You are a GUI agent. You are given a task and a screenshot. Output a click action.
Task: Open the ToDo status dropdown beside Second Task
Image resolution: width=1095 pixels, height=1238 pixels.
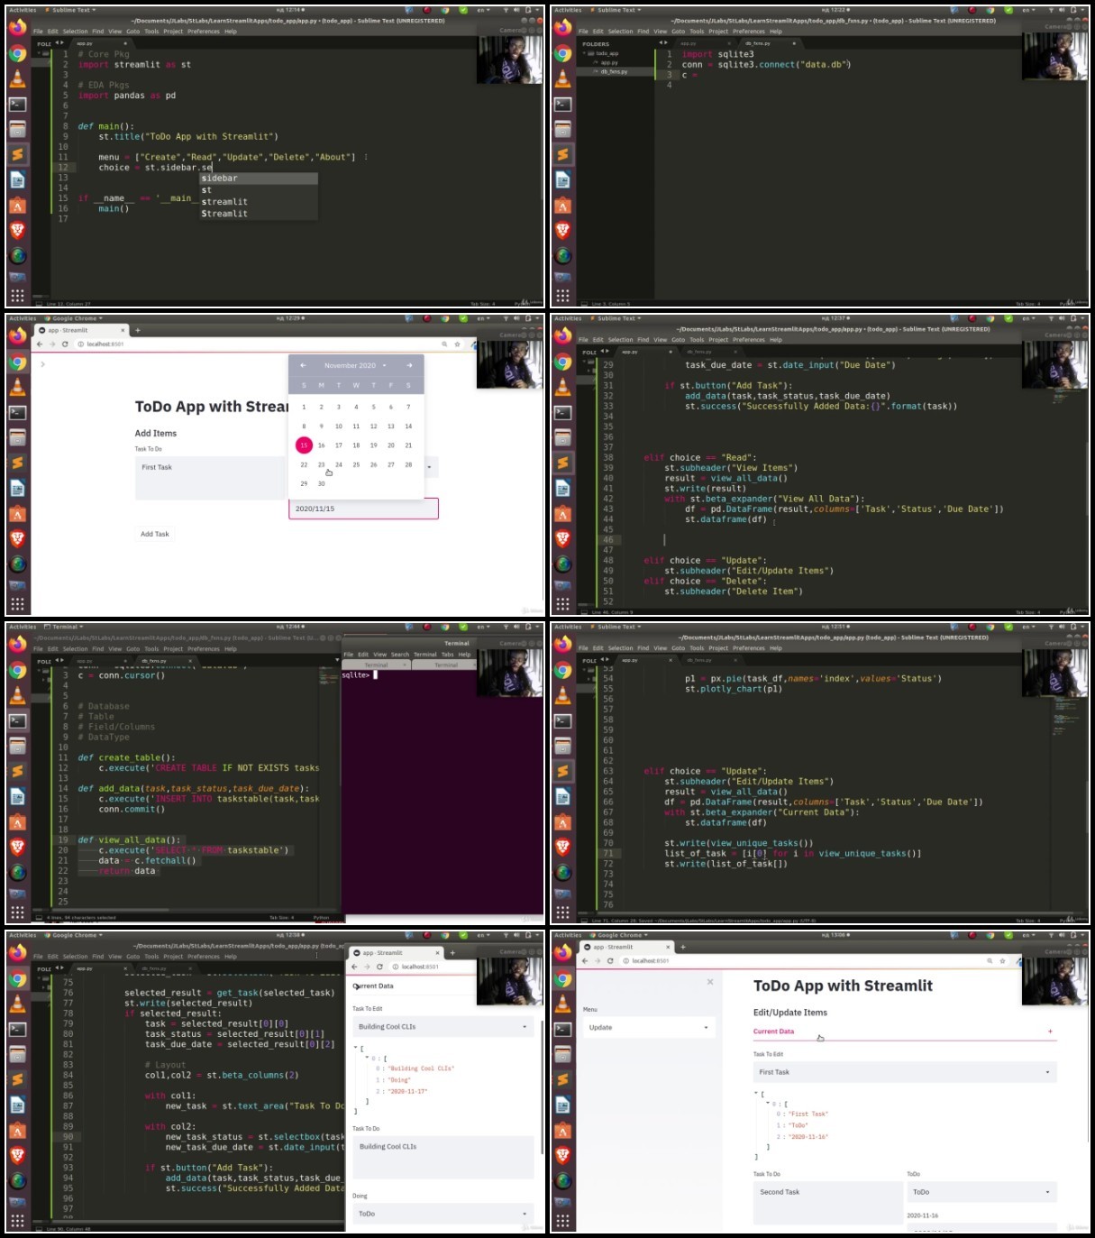click(981, 1192)
